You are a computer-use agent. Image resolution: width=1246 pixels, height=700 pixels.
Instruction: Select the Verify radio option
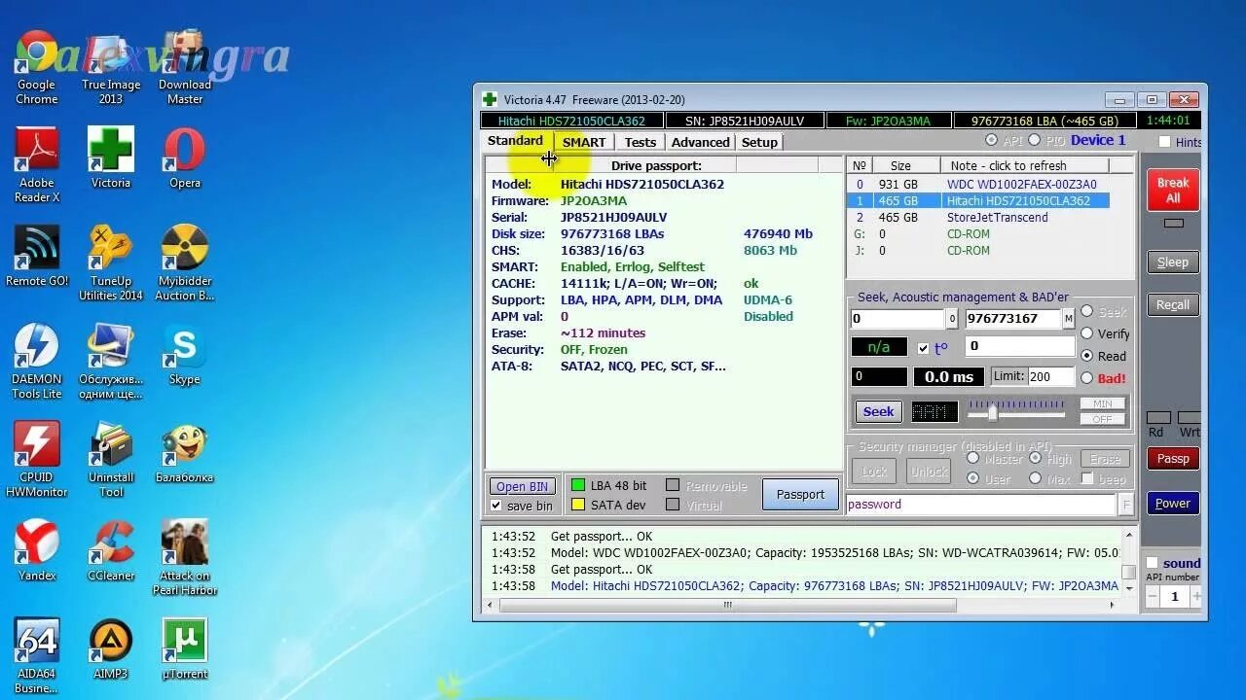click(1087, 333)
